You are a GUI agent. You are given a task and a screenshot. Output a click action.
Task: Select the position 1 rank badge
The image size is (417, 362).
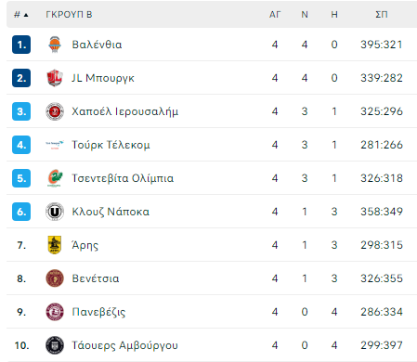(x=21, y=45)
